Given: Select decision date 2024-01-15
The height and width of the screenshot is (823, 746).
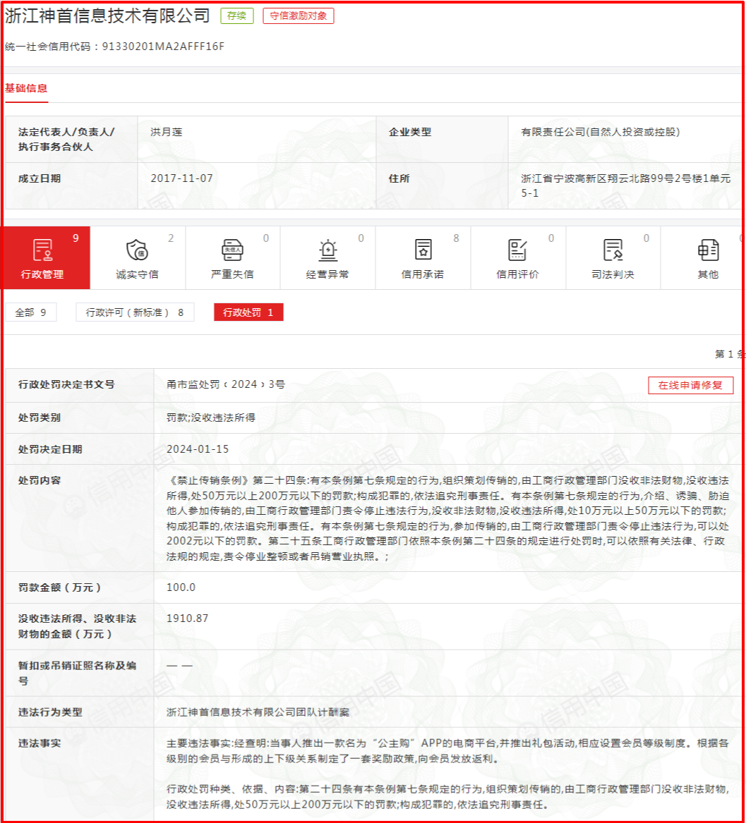Looking at the screenshot, I should (198, 449).
